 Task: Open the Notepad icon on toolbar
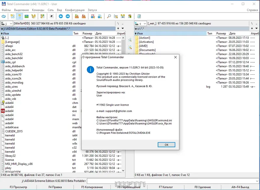[139, 16]
